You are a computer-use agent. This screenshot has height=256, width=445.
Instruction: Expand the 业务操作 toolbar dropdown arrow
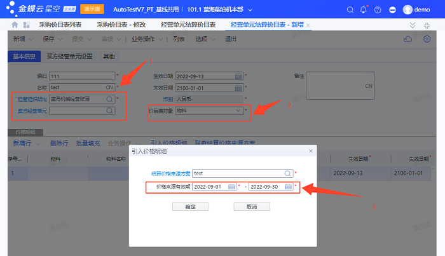click(x=160, y=39)
